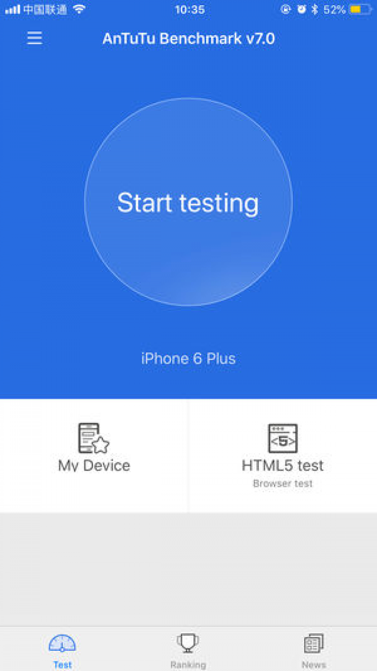Image resolution: width=377 pixels, height=671 pixels.
Task: Tap the My Device phone-star icon
Action: point(94,438)
